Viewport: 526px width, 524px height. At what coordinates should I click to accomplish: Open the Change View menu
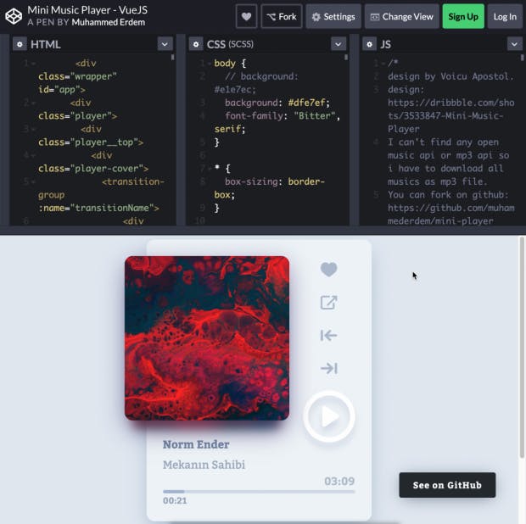[400, 16]
